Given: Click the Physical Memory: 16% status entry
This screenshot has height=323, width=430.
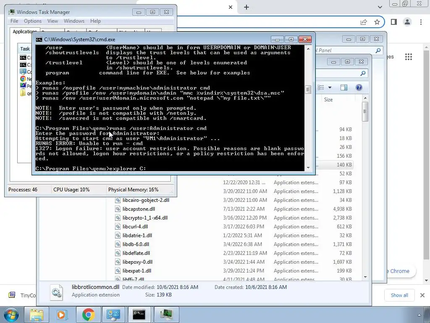Looking at the screenshot, I should (x=133, y=190).
